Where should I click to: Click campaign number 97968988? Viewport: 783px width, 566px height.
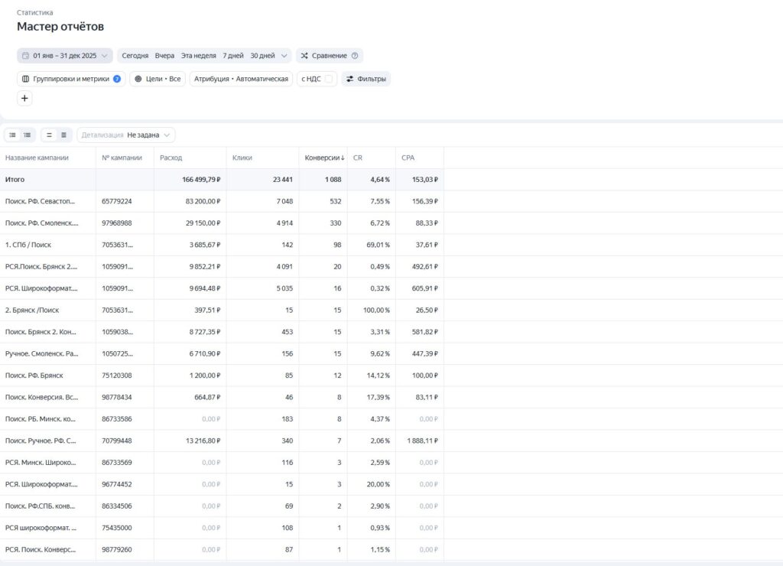117,223
